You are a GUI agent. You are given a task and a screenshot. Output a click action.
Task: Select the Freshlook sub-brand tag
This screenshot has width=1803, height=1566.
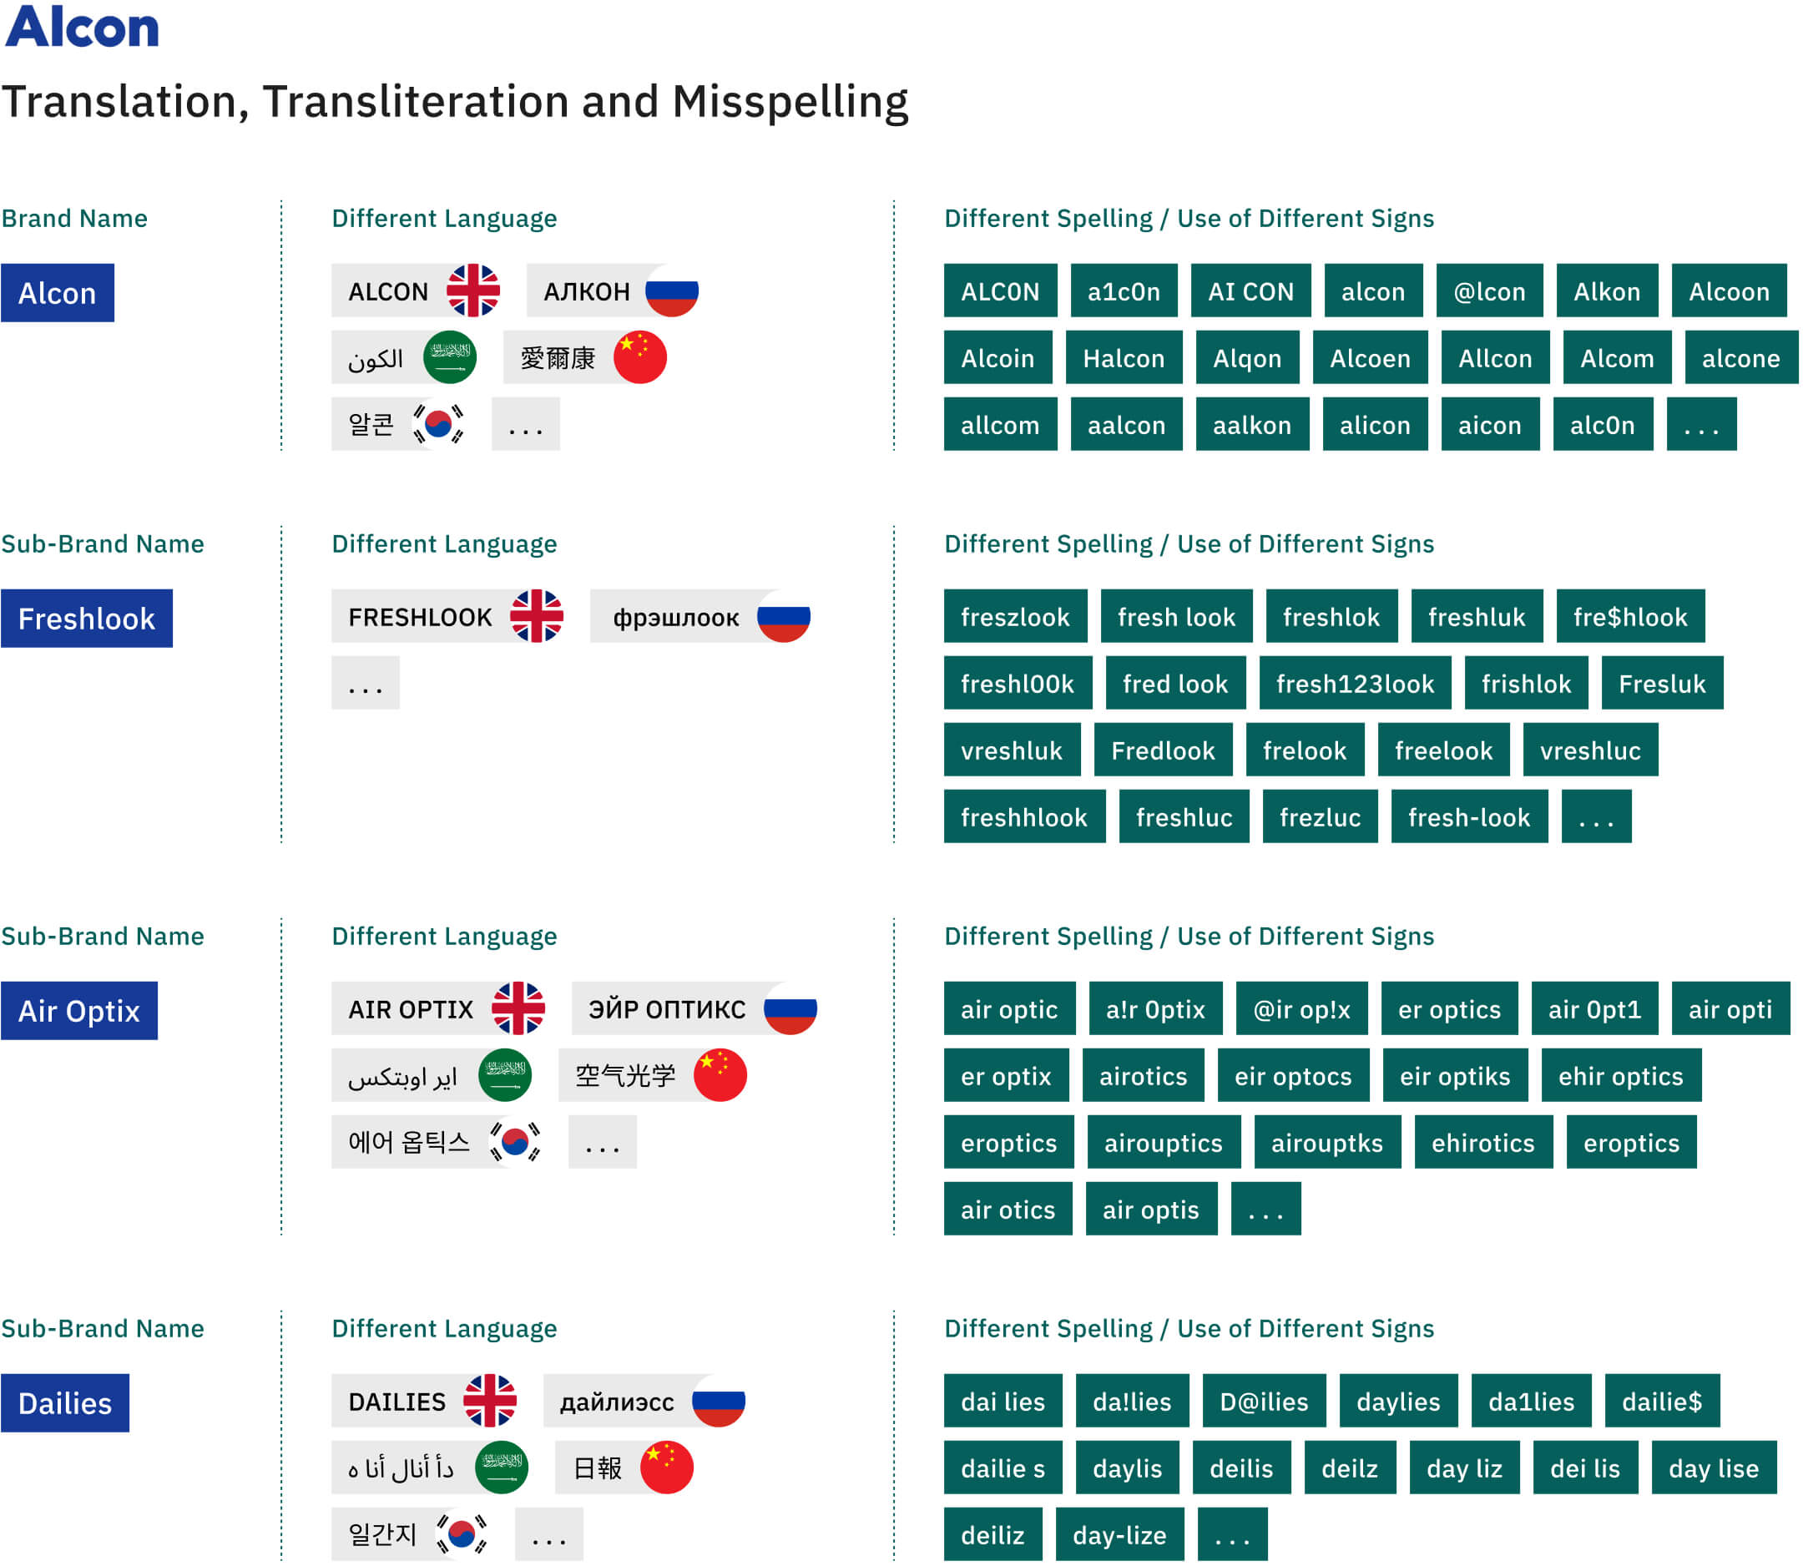point(87,619)
